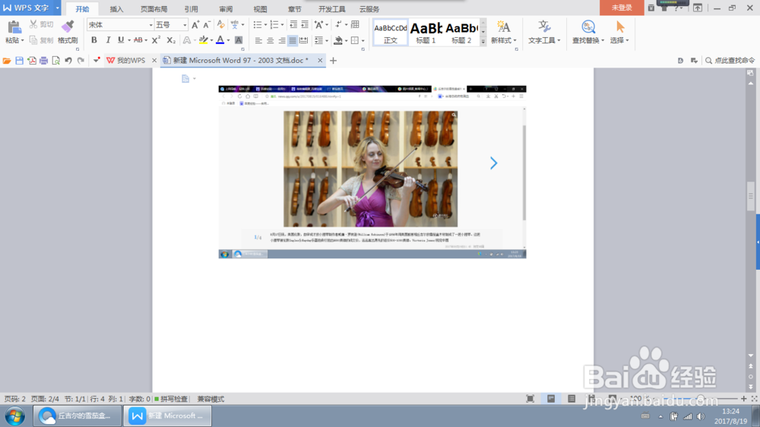The width and height of the screenshot is (760, 427).
Task: Select the Format Painter brush
Action: tap(68, 27)
